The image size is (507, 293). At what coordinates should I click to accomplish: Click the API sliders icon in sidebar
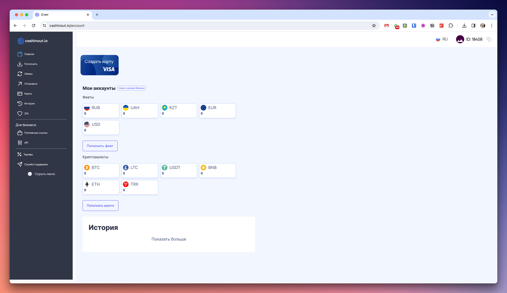tap(20, 143)
